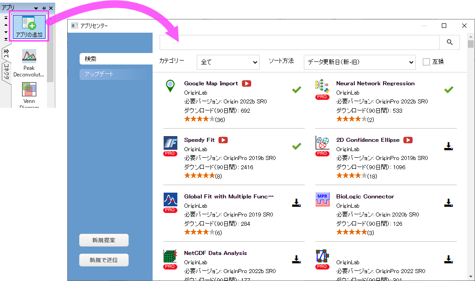Click the App Center scrollbar down arrow

(x=471, y=277)
